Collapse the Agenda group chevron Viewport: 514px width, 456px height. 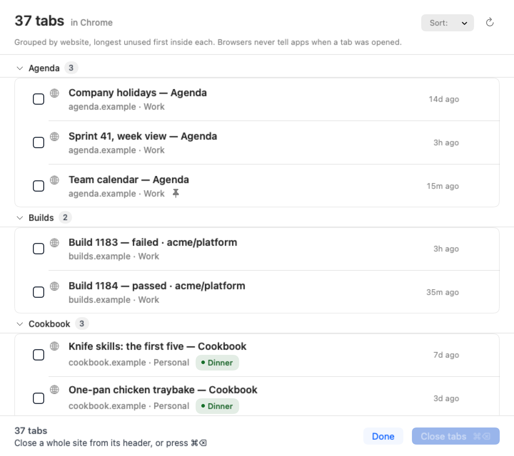(20, 68)
